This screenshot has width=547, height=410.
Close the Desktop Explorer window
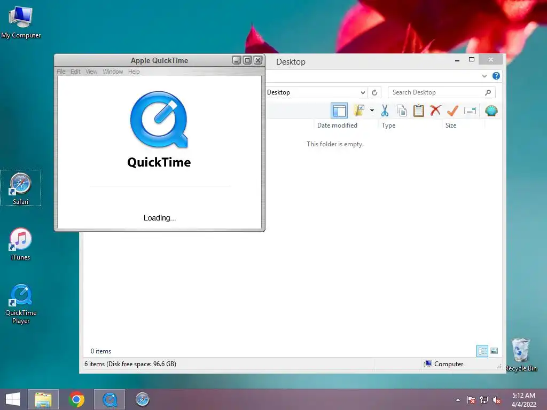[x=491, y=60]
